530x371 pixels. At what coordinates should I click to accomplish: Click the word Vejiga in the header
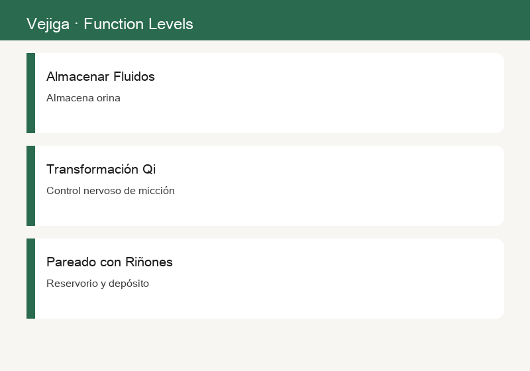pyautogui.click(x=48, y=25)
